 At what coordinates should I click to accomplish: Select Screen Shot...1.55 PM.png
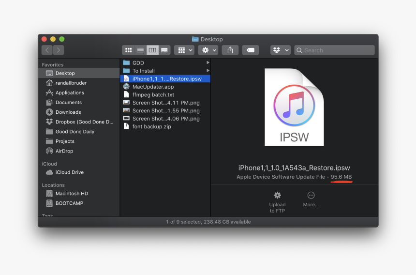[x=165, y=111]
